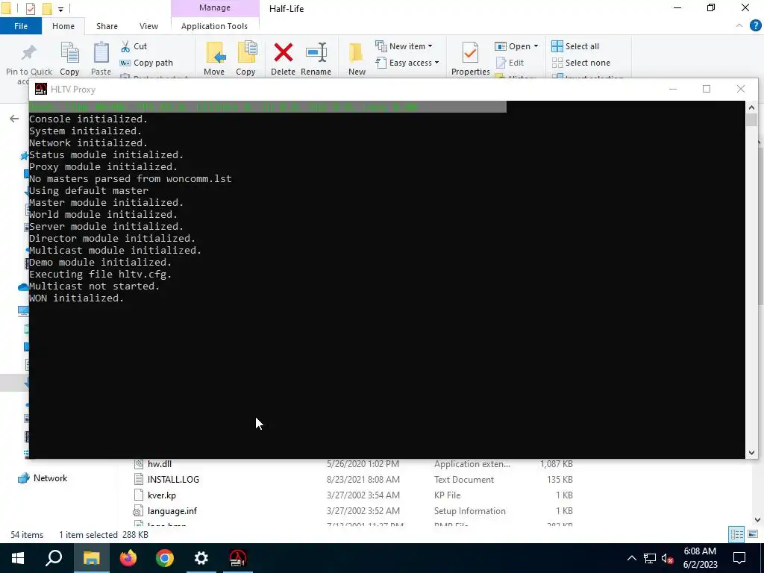The width and height of the screenshot is (764, 573).
Task: Click the Move to folder icon
Action: [215, 53]
